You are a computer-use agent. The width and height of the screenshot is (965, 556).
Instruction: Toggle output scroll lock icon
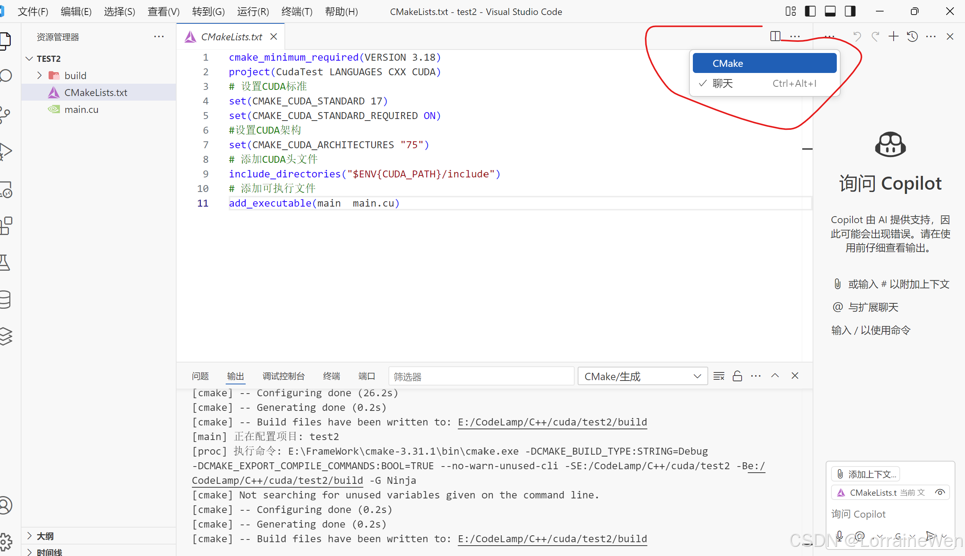[x=737, y=376]
